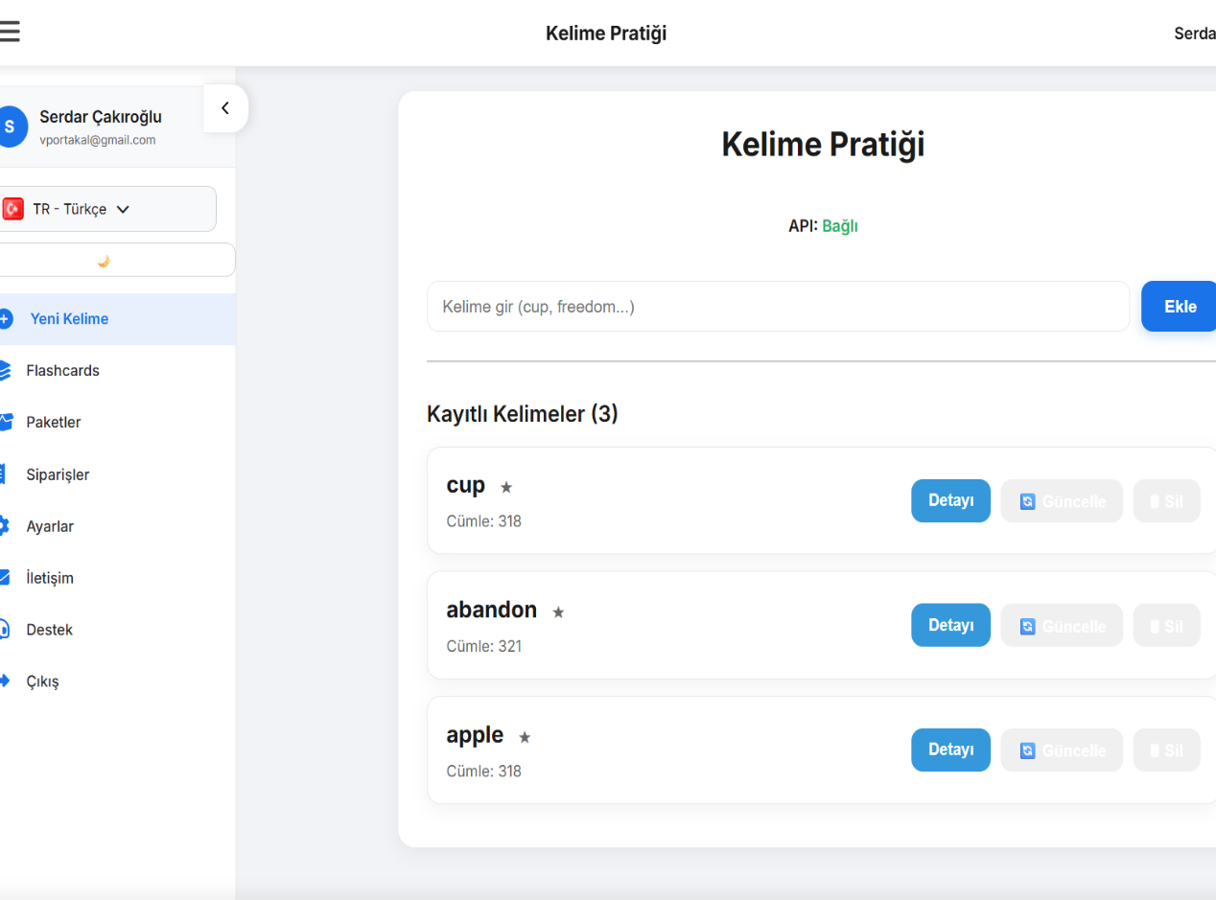Click the Çıkış logout arrow icon
This screenshot has height=900, width=1216.
point(5,681)
